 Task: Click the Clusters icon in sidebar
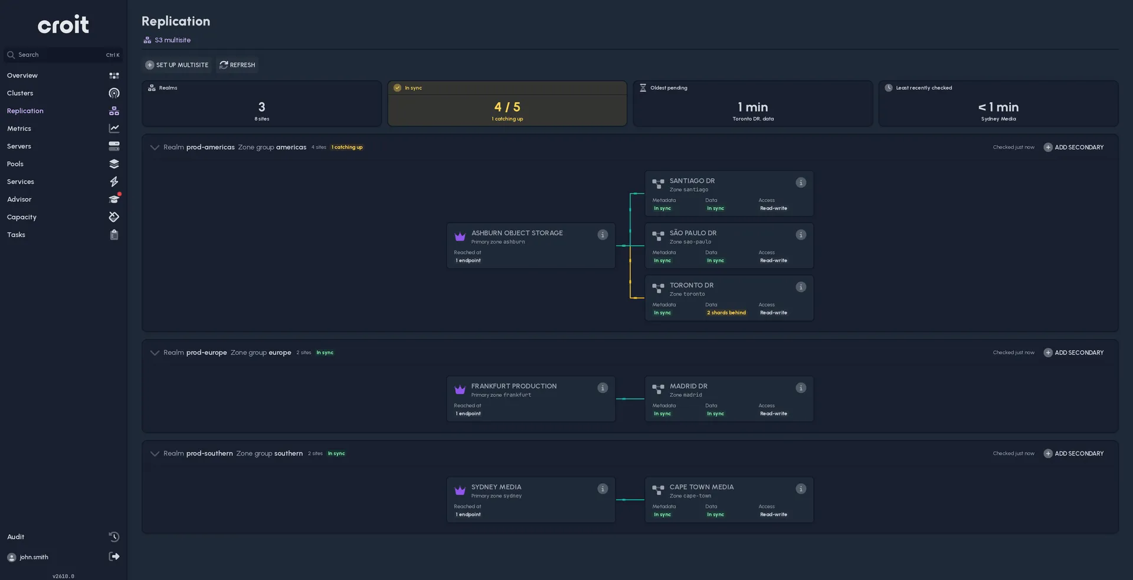114,93
